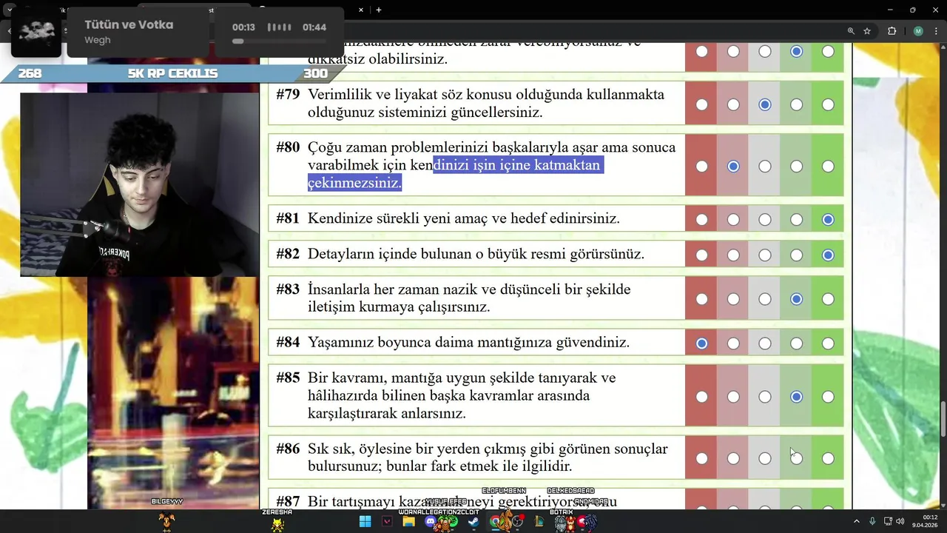
Task: Select dark green option for question #85
Action: (828, 397)
